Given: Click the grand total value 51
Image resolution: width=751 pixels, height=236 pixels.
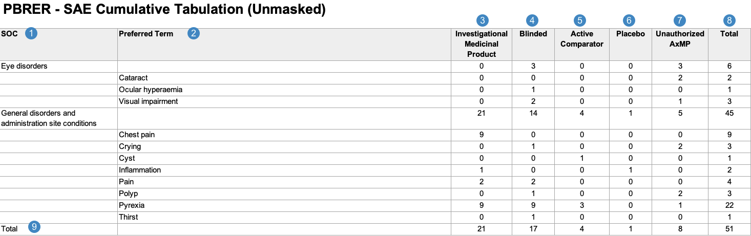Looking at the screenshot, I should [729, 229].
